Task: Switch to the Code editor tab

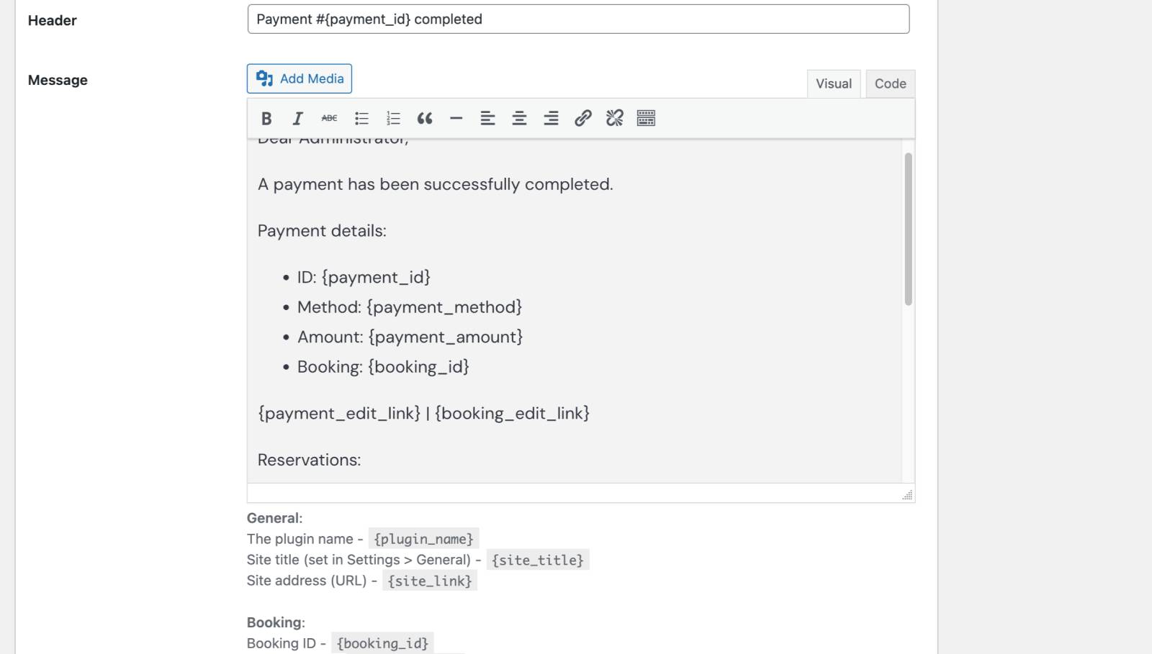Action: pyautogui.click(x=890, y=84)
